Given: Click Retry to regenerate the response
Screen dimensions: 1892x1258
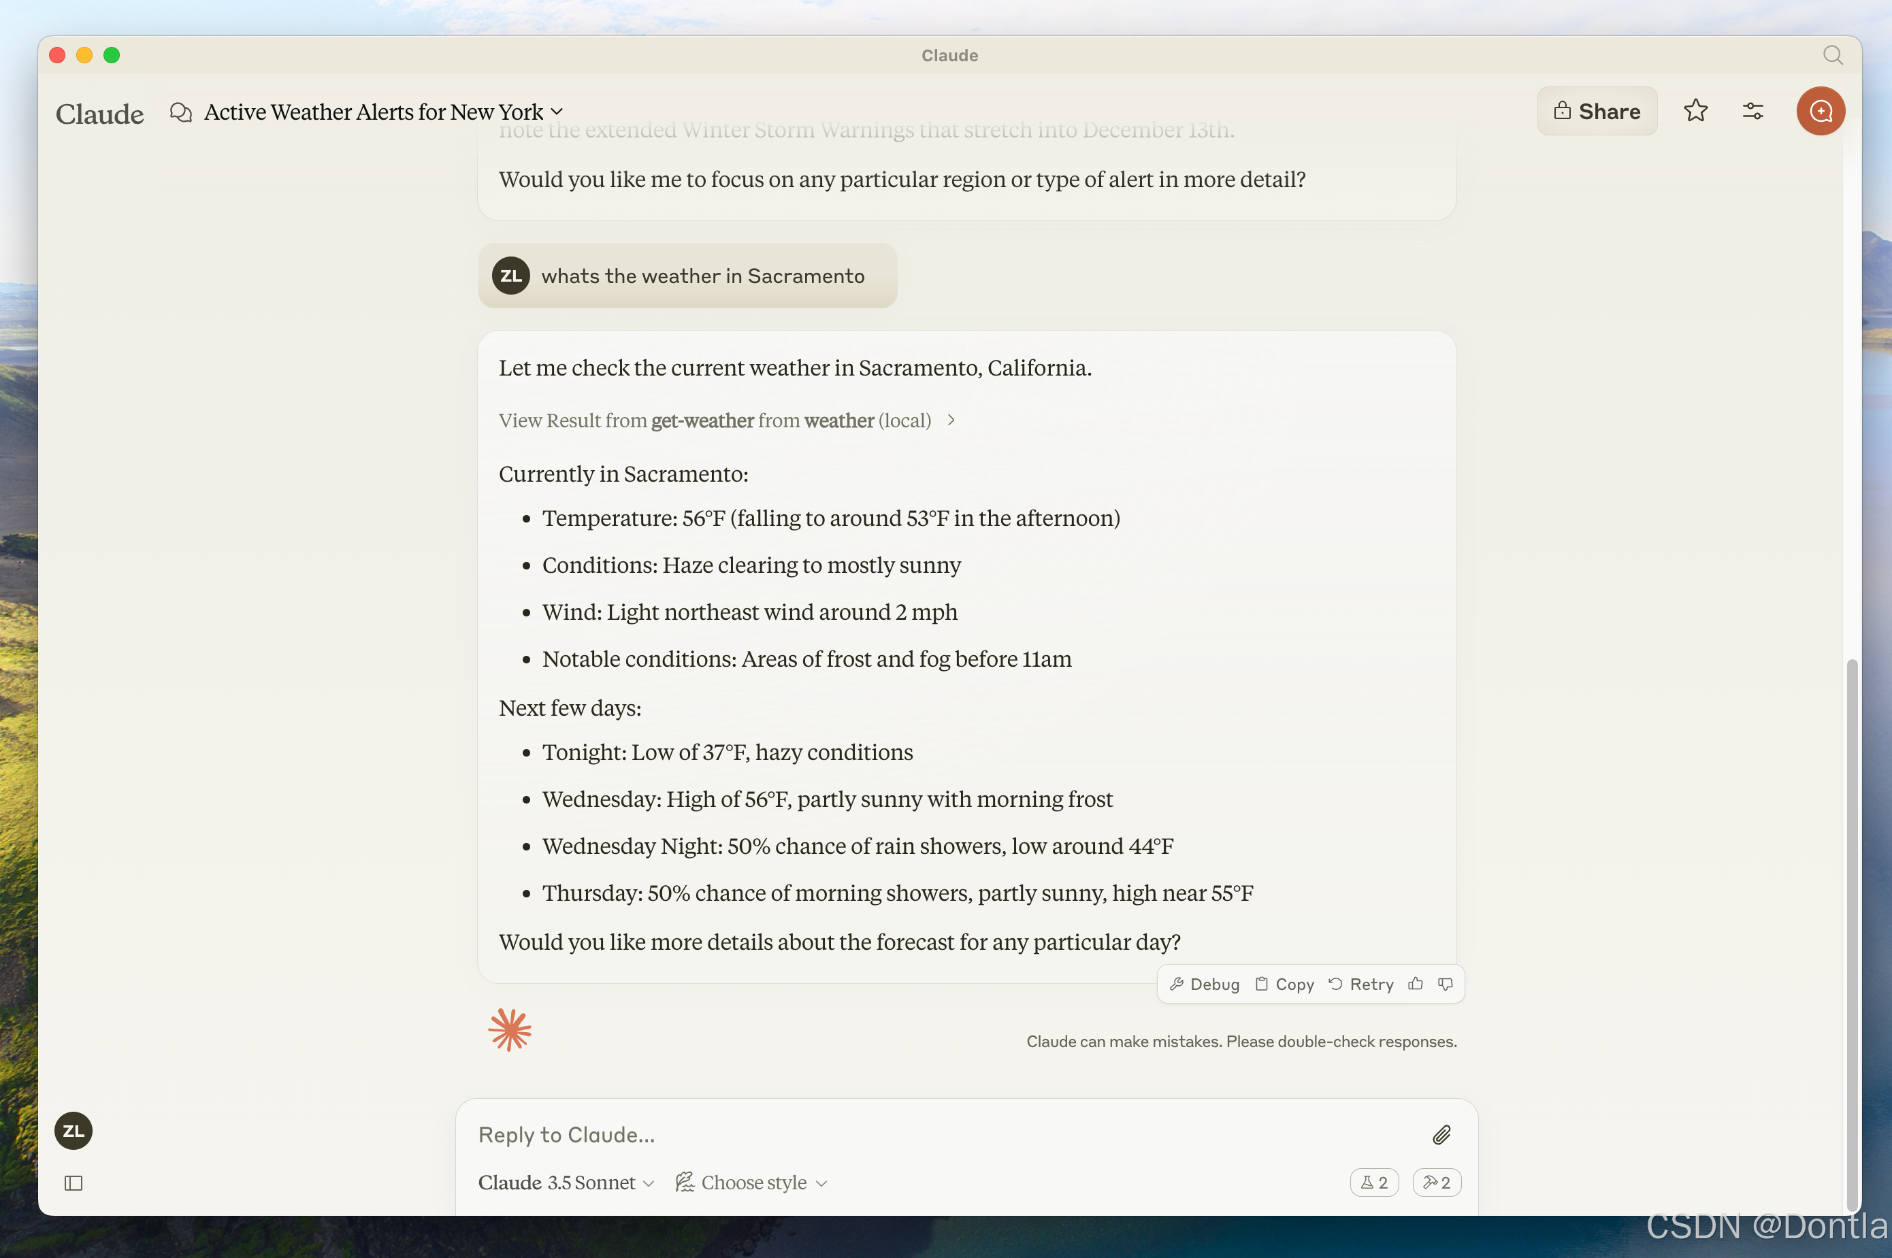Looking at the screenshot, I should (x=1361, y=984).
